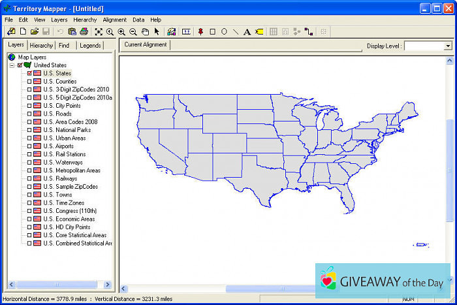Turn on the U.S. Roads layer checkbox
The width and height of the screenshot is (457, 305).
29,114
